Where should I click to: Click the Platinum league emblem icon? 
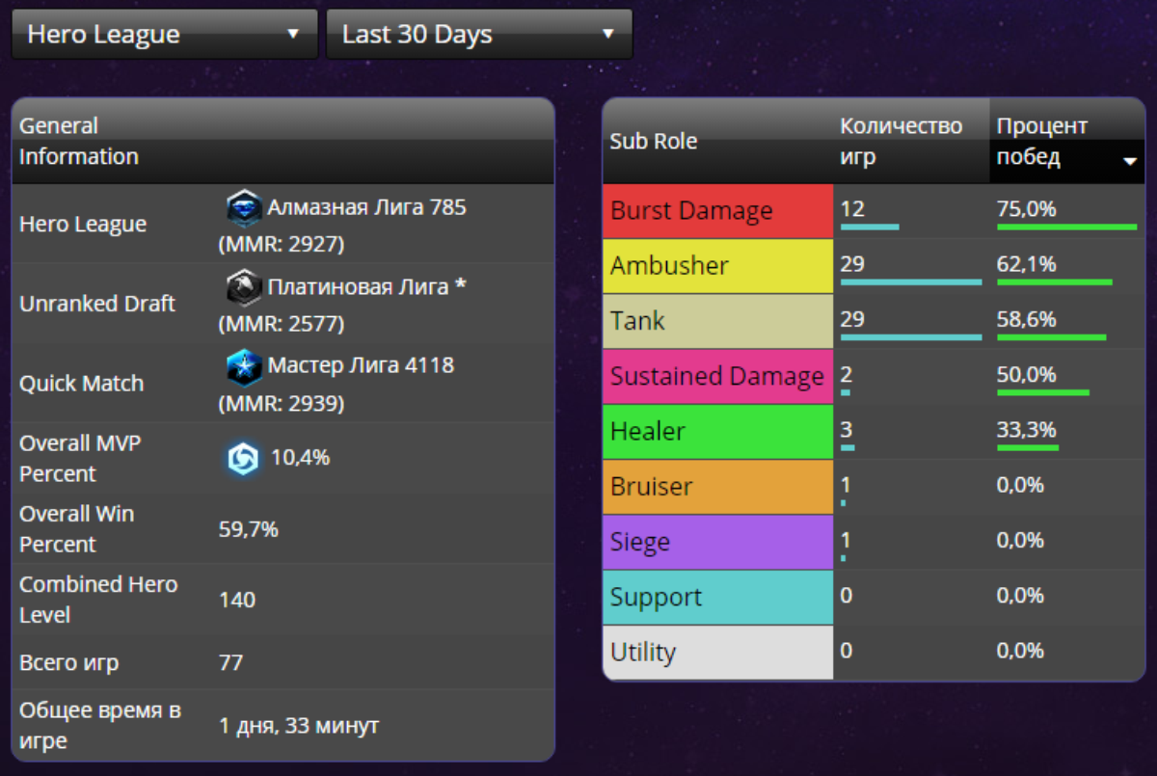[x=244, y=287]
